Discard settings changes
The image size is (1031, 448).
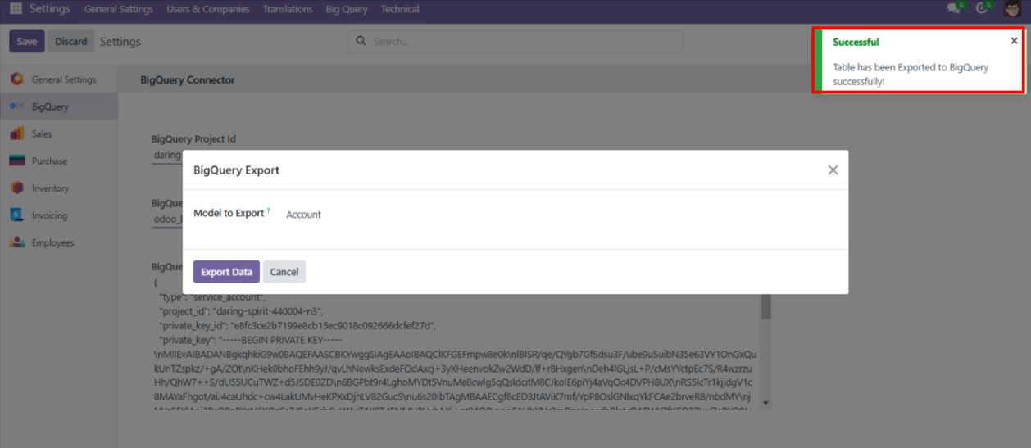pos(71,42)
